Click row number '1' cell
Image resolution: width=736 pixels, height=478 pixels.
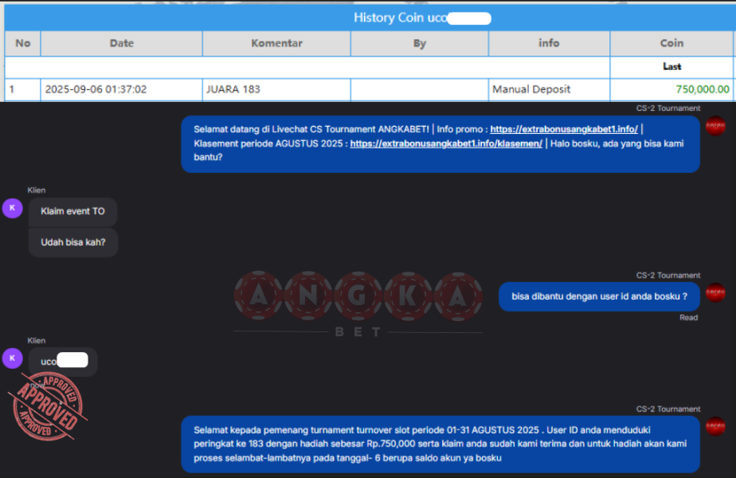pos(22,90)
